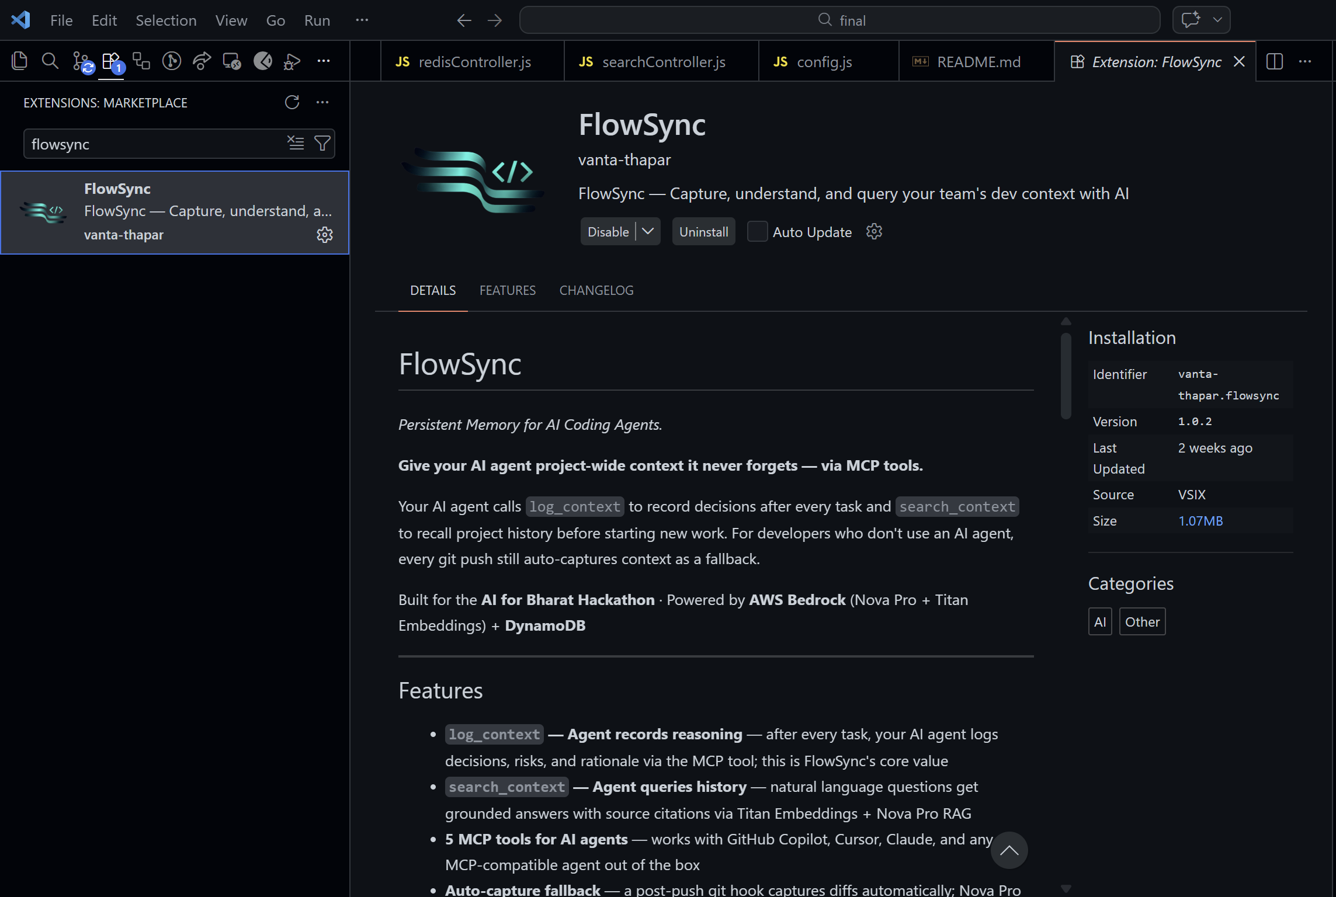This screenshot has height=897, width=1336.
Task: Open the File menu
Action: (61, 20)
